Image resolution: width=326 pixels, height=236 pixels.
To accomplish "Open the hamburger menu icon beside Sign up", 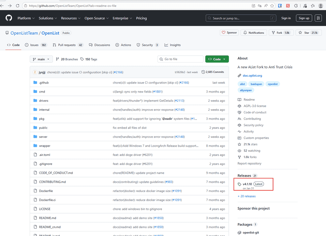I will 318,18.
